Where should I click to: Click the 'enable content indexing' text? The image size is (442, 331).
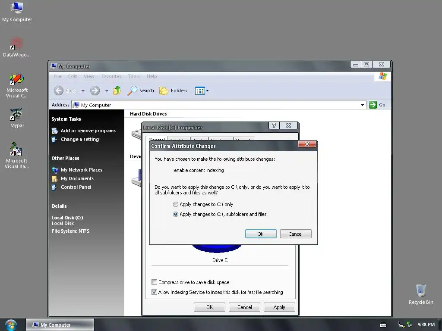tap(199, 170)
